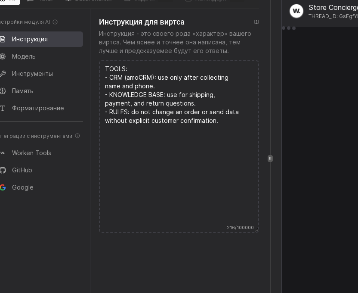358x293 pixels.
Task: Open the Инструменты section
Action: click(32, 74)
